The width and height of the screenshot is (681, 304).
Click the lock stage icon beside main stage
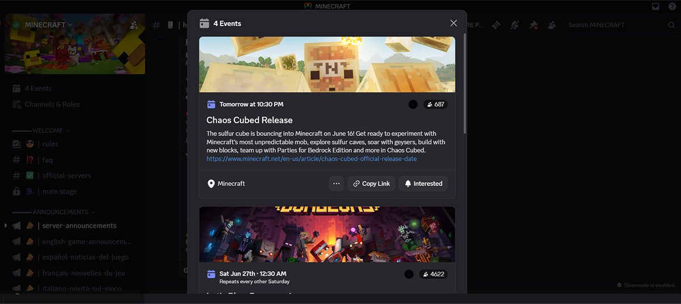[16, 192]
